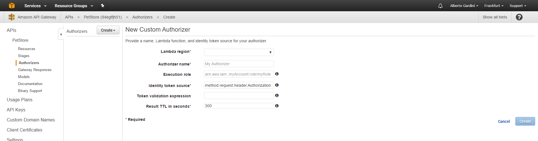Expand the Services menu

(35, 6)
